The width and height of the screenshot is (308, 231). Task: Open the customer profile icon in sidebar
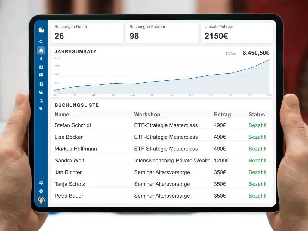pyautogui.click(x=41, y=59)
